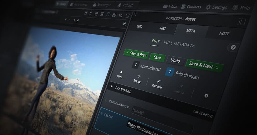Click the blue-highlighted single asset view icon
This screenshot has width=257, height=135.
point(108,14)
